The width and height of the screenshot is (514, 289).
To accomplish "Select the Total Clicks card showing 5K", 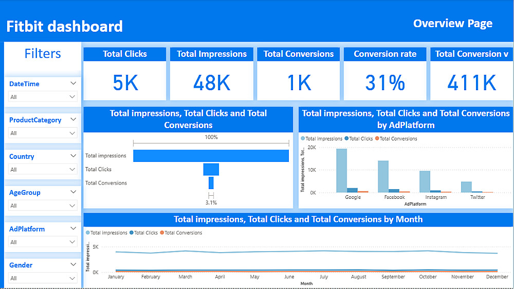I will (x=124, y=74).
